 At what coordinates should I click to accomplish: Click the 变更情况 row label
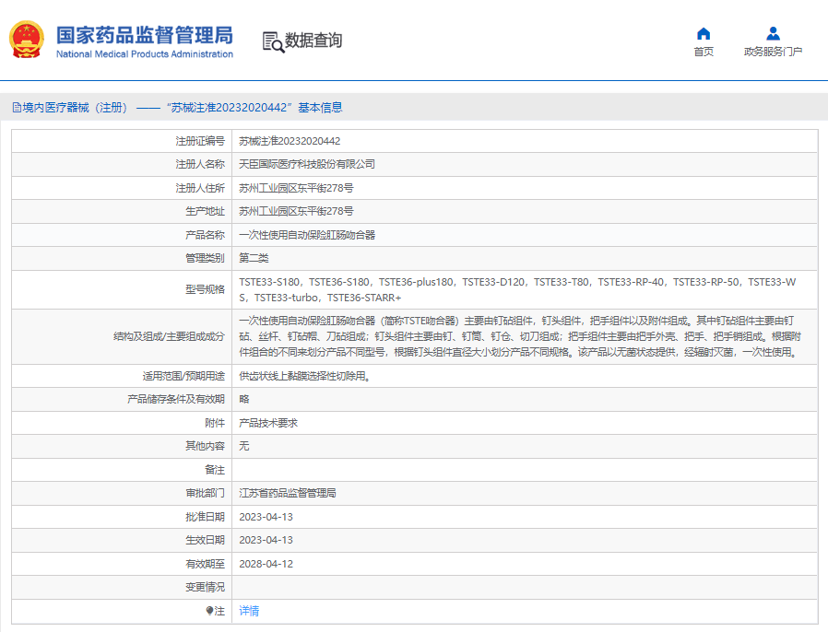coord(205,587)
